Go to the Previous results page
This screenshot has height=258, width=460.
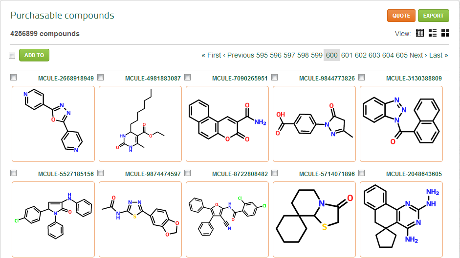point(239,55)
